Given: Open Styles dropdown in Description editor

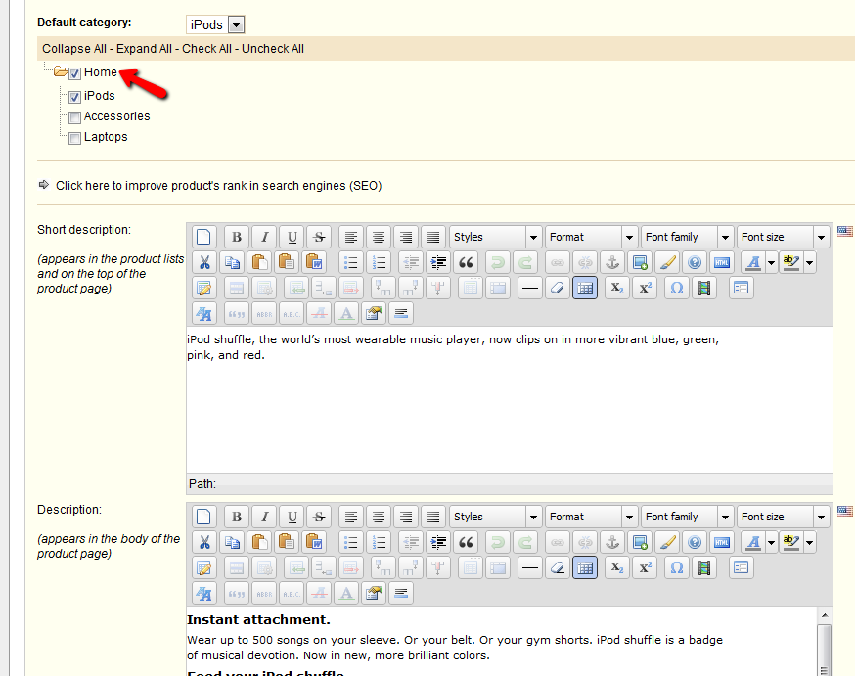Looking at the screenshot, I should (x=496, y=517).
